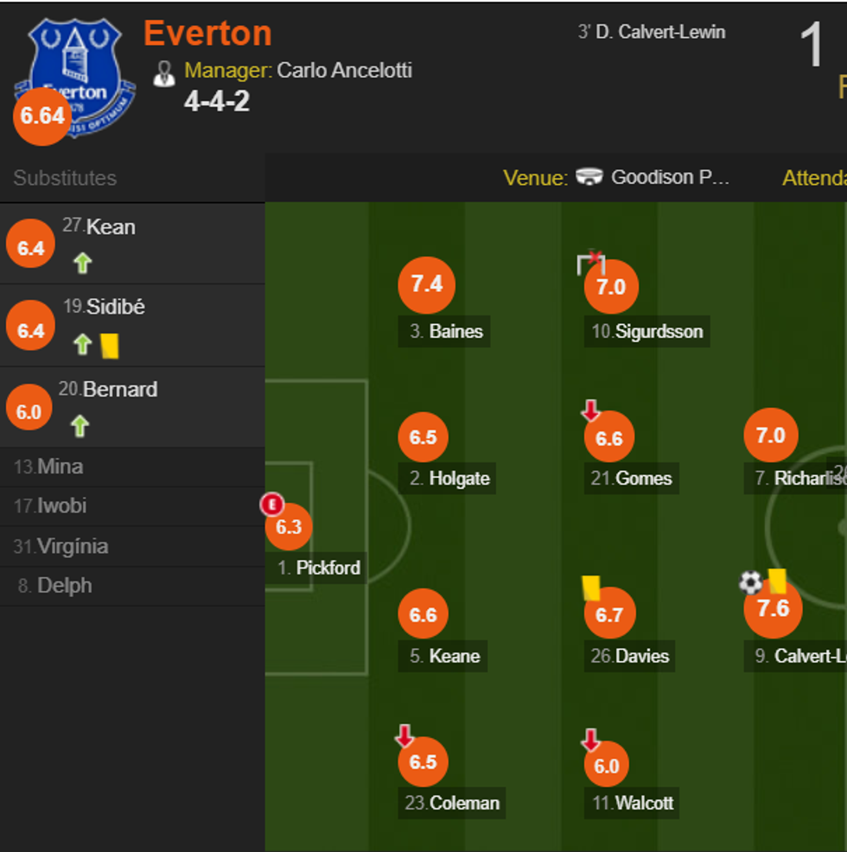
Task: Click Baines's 7.4 rating bubble
Action: tap(426, 285)
